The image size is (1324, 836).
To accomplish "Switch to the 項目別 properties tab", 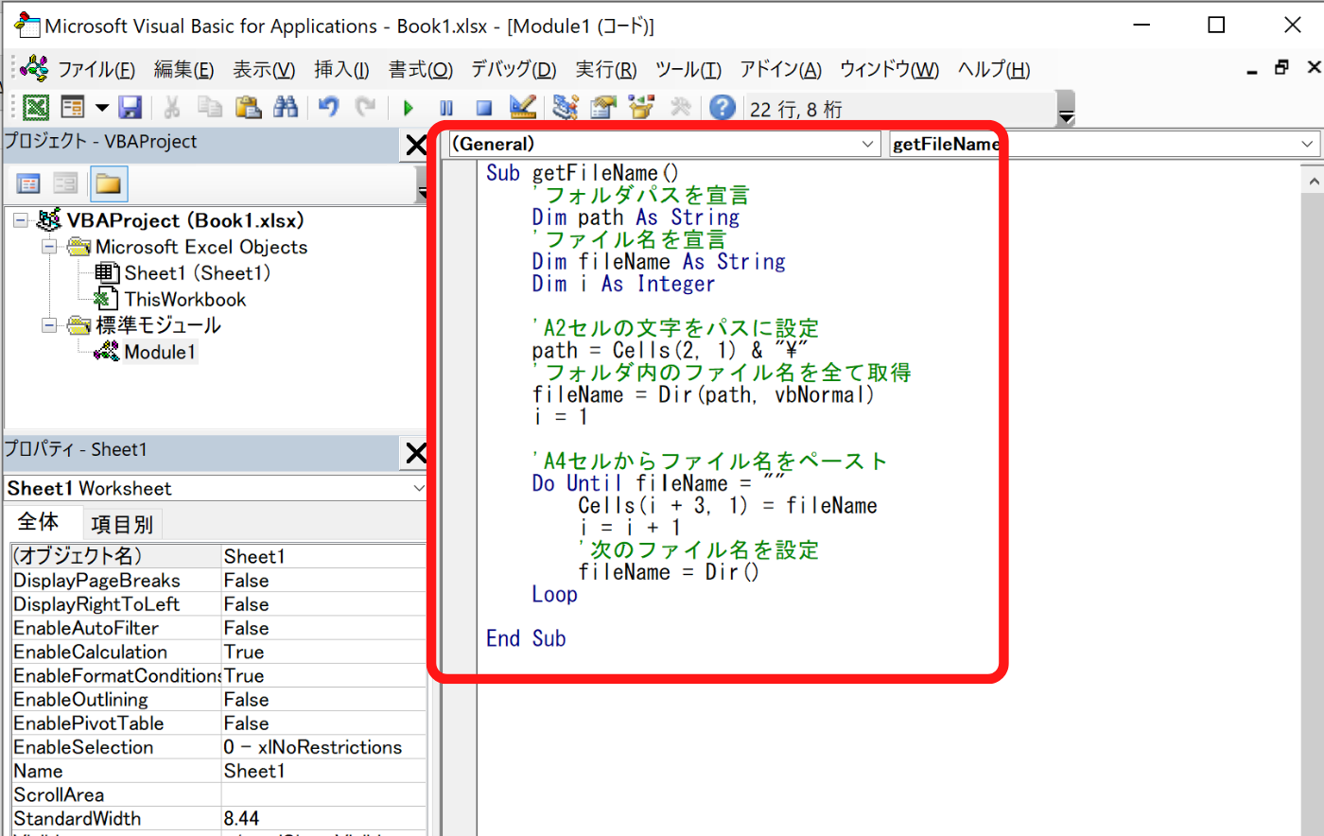I will pyautogui.click(x=122, y=524).
